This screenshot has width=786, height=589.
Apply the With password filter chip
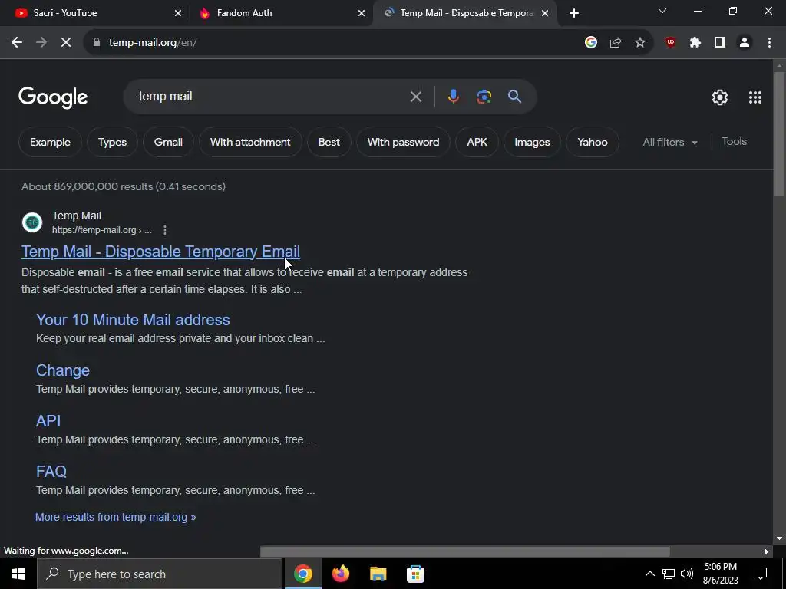(x=403, y=142)
